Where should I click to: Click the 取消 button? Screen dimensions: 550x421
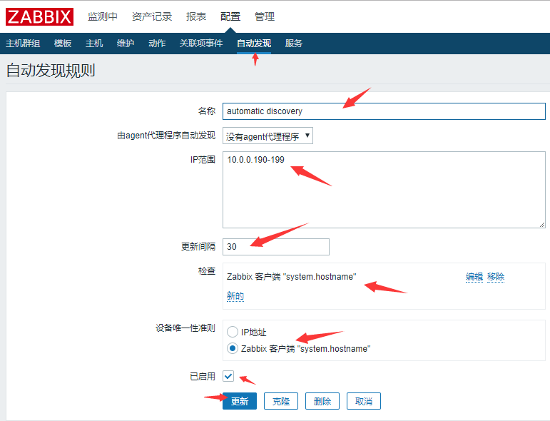pos(364,401)
